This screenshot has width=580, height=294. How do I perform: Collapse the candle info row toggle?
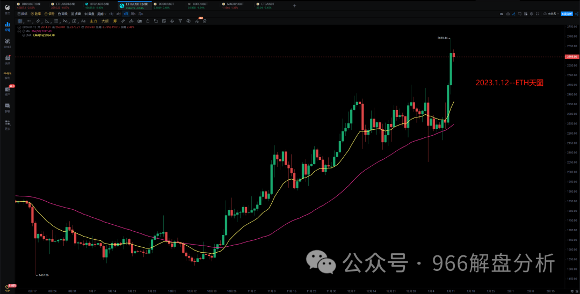coord(19,27)
